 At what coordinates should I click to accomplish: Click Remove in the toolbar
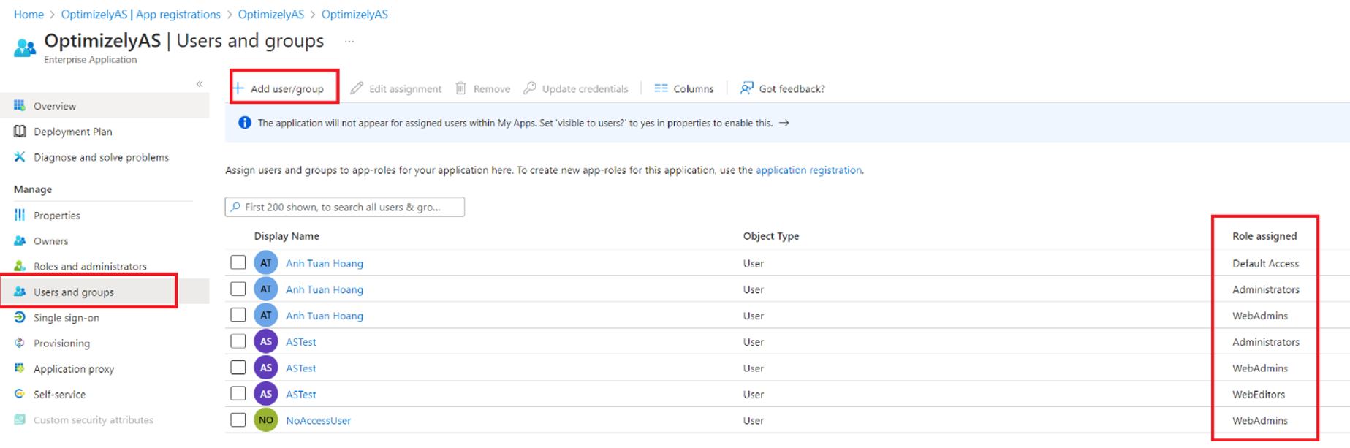(482, 88)
